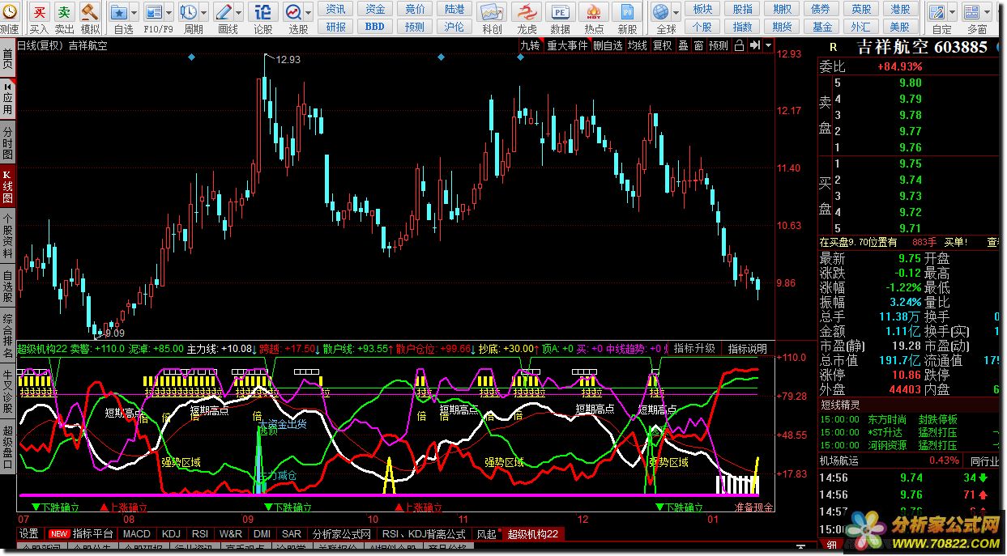1007x556 pixels.
Task: Switch to the W&R indicator tab
Action: click(x=231, y=534)
